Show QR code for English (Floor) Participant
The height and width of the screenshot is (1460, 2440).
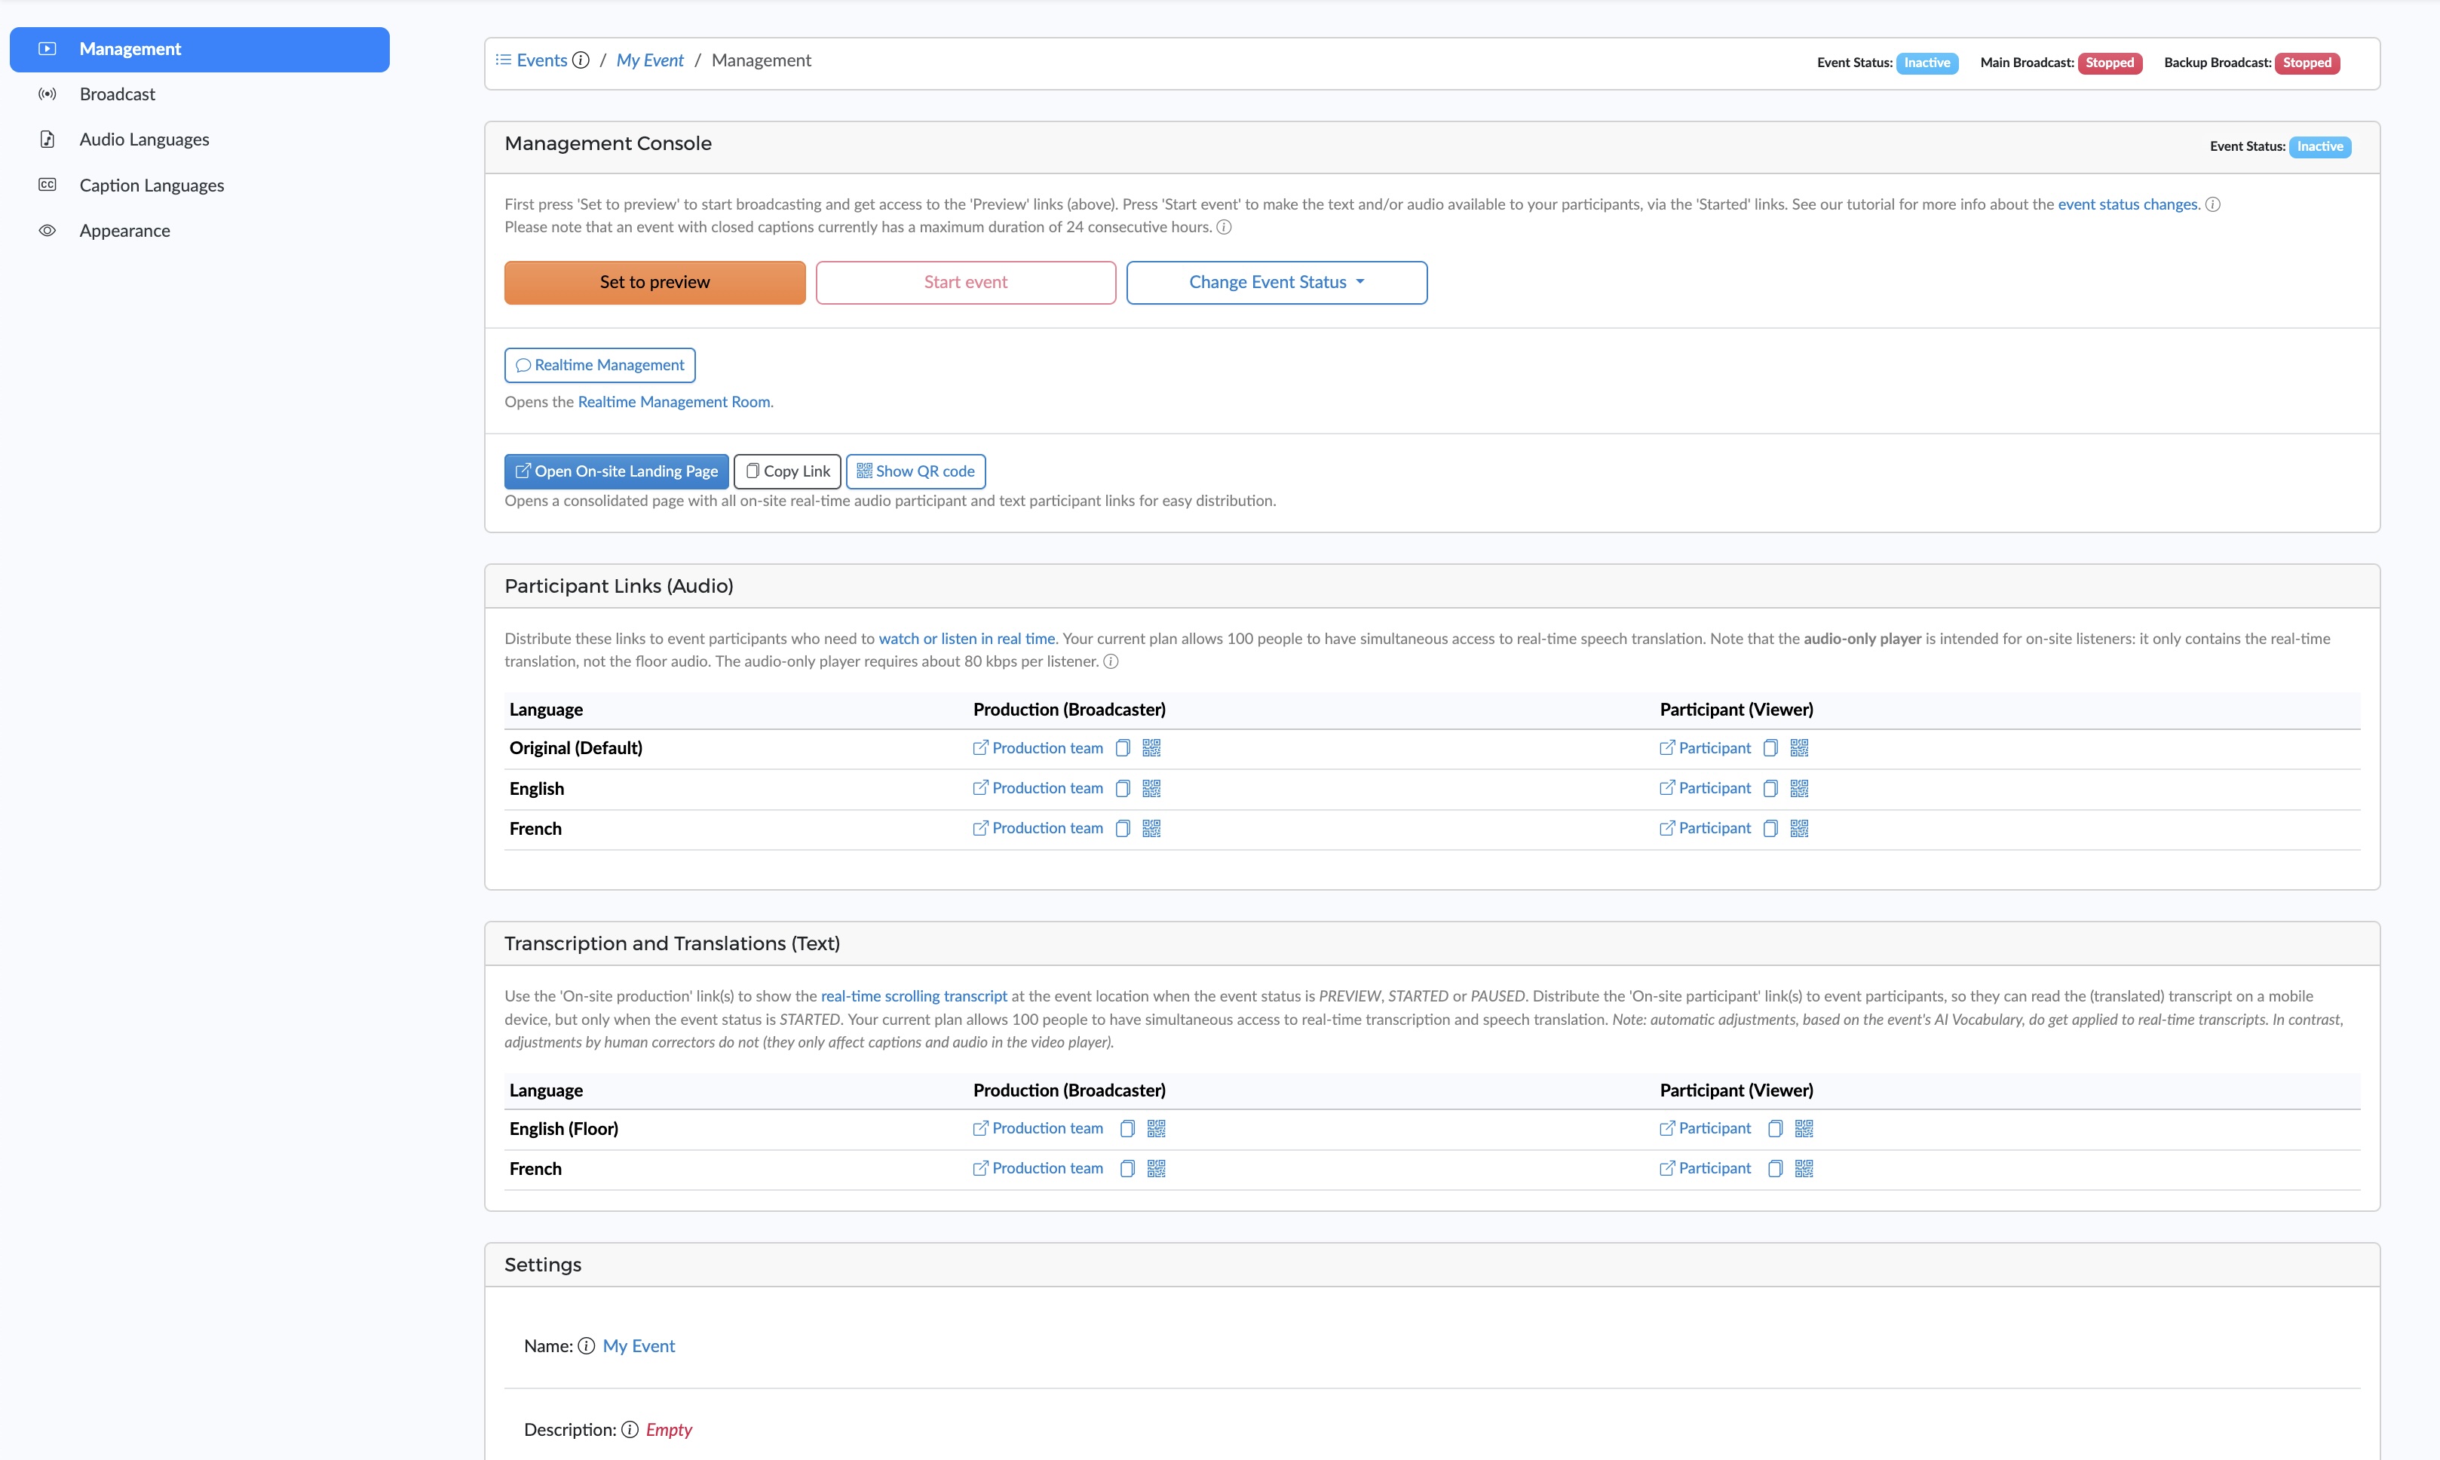tap(1804, 1128)
